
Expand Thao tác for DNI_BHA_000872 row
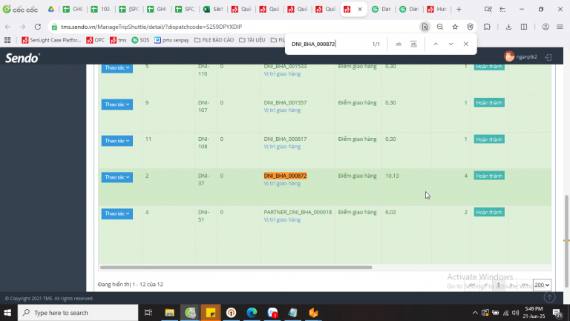[117, 177]
